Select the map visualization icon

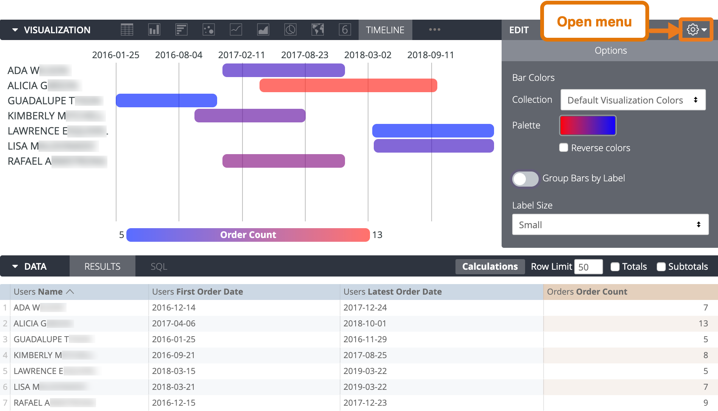coord(317,29)
